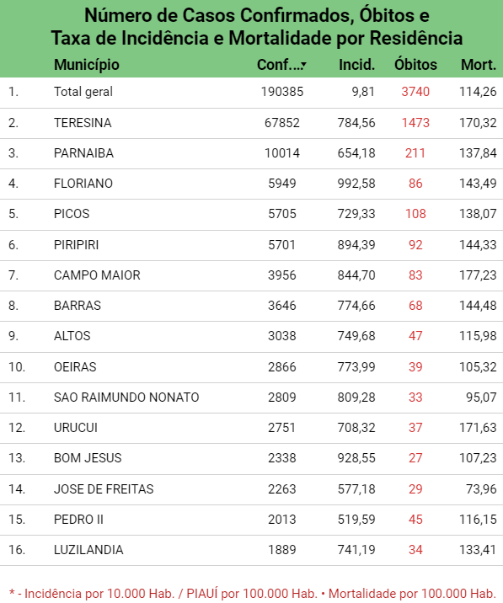503x603 pixels.
Task: Click the URUCUI municipality entry
Action: tap(76, 428)
